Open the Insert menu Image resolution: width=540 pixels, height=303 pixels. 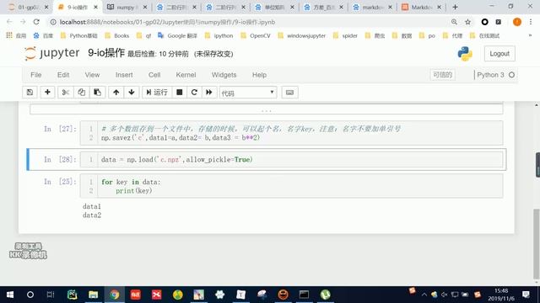(x=124, y=75)
